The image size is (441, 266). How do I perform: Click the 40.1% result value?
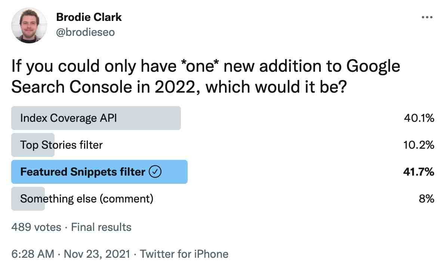(419, 118)
